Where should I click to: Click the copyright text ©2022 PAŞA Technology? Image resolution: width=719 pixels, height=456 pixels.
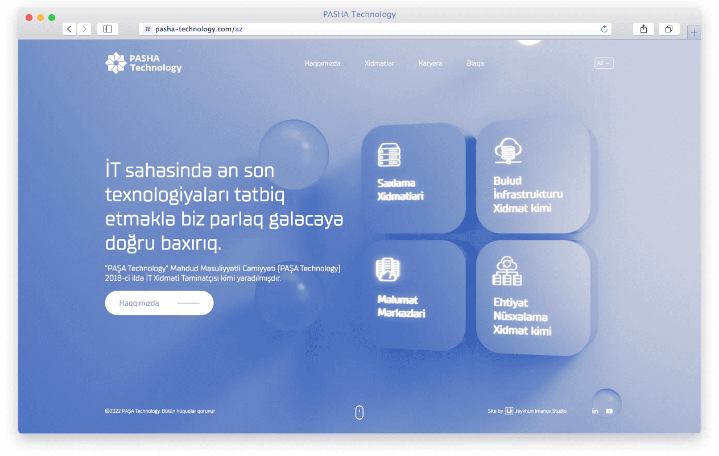pyautogui.click(x=160, y=411)
